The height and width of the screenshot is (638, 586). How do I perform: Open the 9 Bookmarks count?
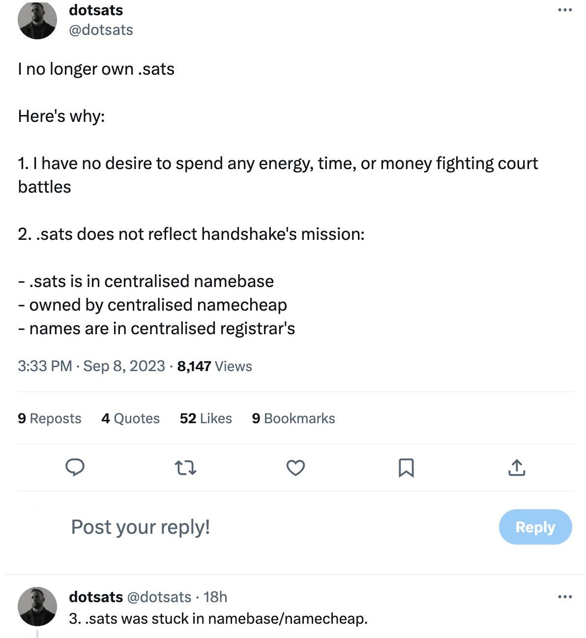tap(293, 418)
